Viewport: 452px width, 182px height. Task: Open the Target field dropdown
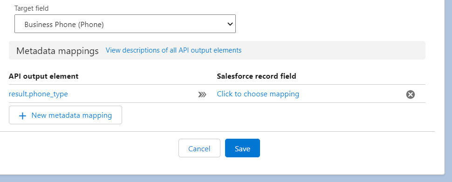(x=125, y=24)
